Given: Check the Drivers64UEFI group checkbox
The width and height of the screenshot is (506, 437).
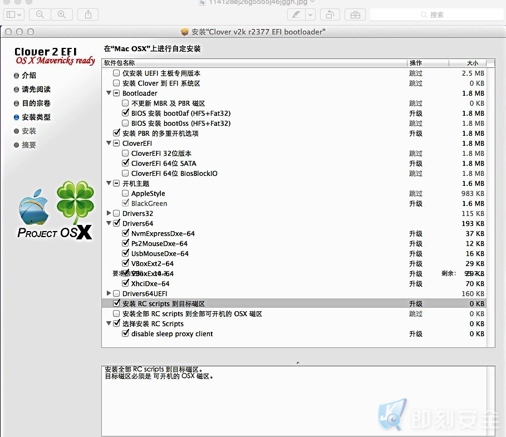Looking at the screenshot, I should [x=116, y=293].
